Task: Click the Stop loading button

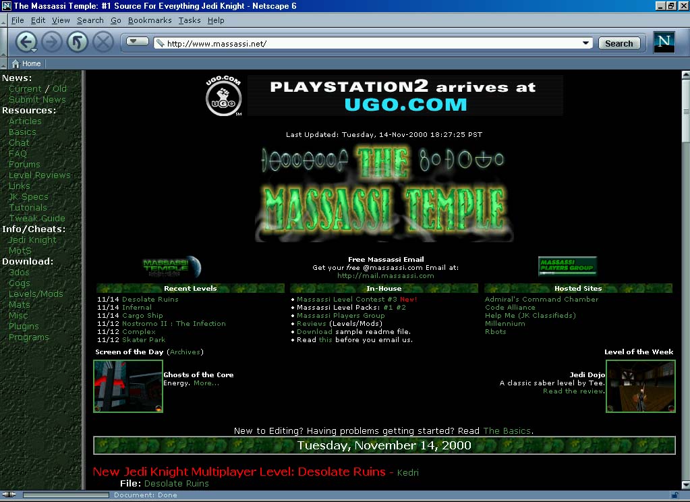Action: pyautogui.click(x=103, y=43)
